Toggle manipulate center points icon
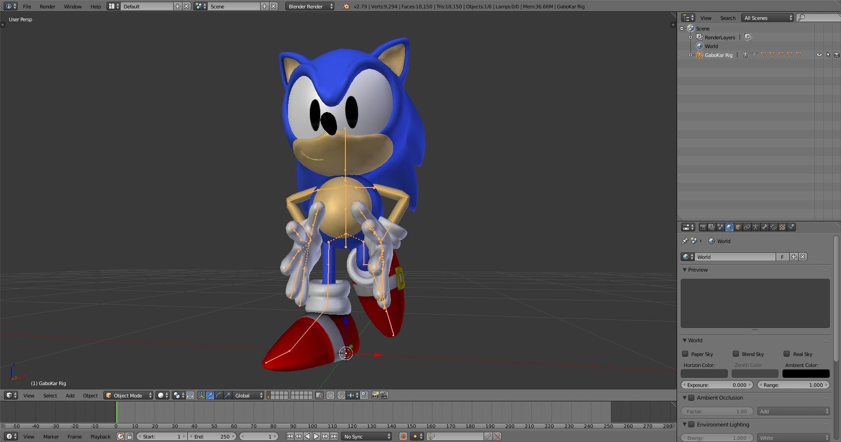 pyautogui.click(x=190, y=395)
